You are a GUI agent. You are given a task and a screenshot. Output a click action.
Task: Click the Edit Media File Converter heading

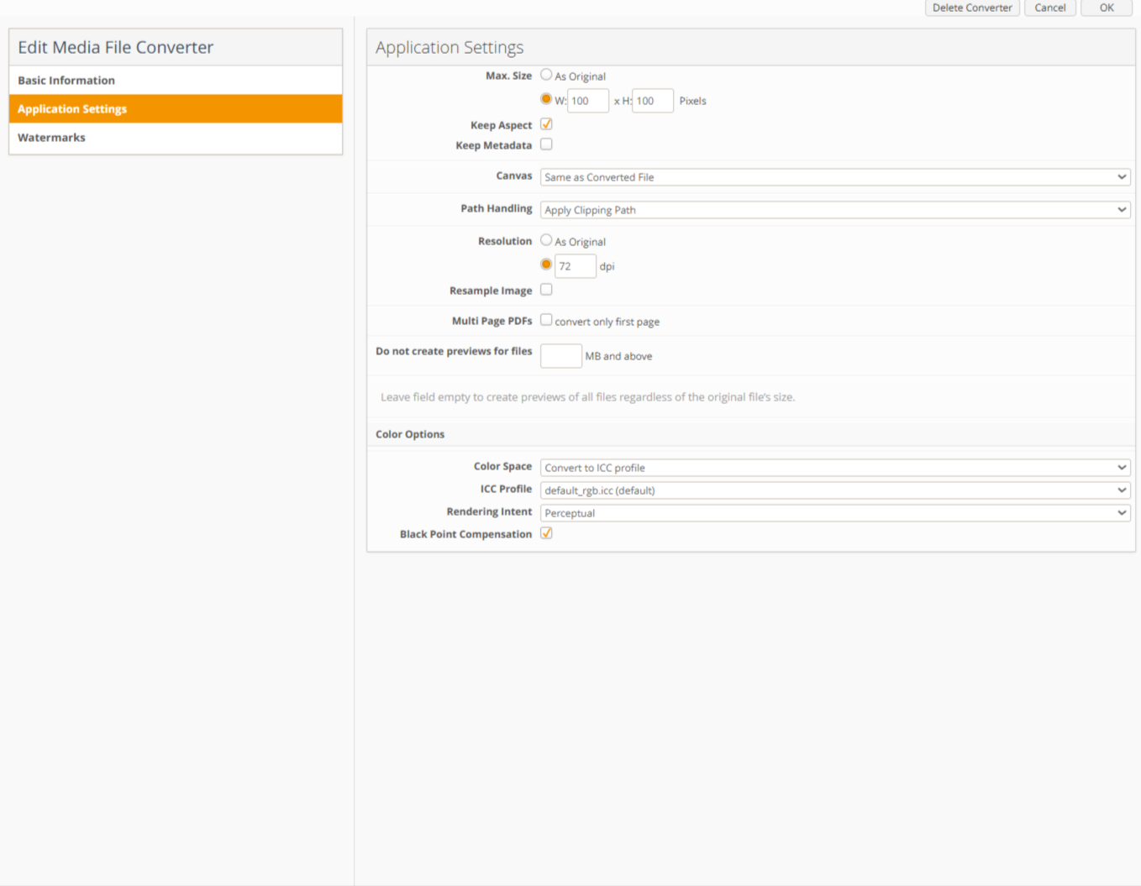pos(116,48)
